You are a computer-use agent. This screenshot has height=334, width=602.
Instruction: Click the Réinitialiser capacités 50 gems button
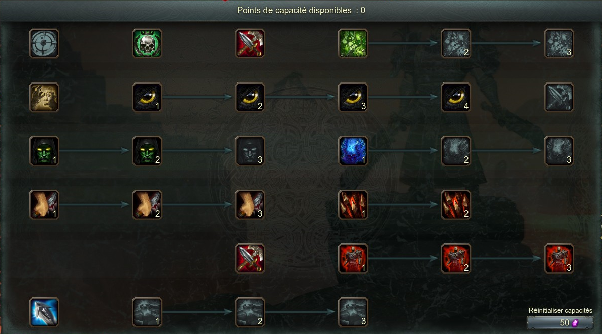coord(560,322)
